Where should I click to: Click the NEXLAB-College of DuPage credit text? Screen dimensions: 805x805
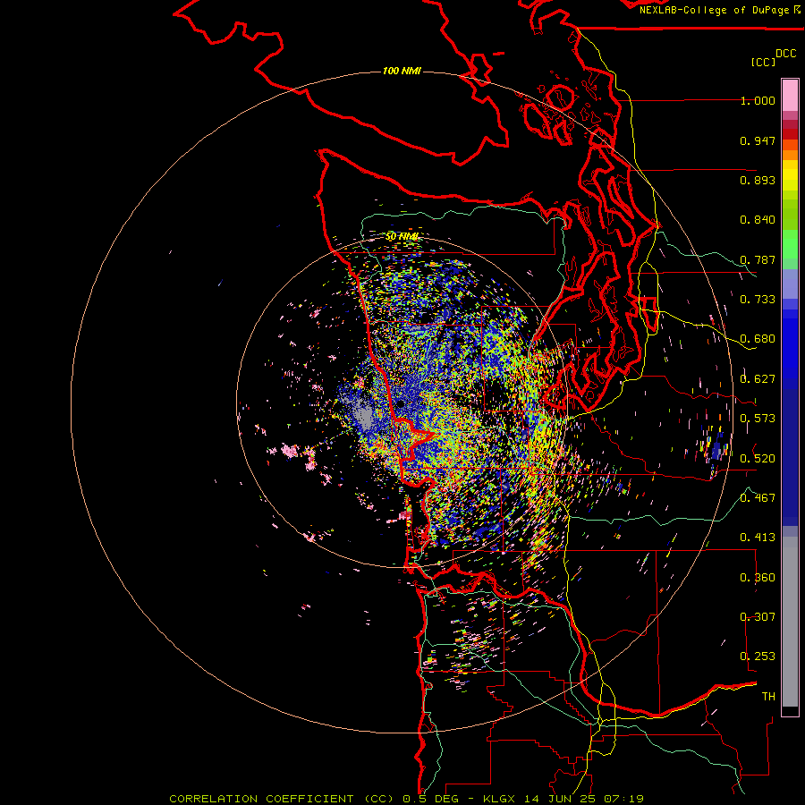tap(714, 10)
